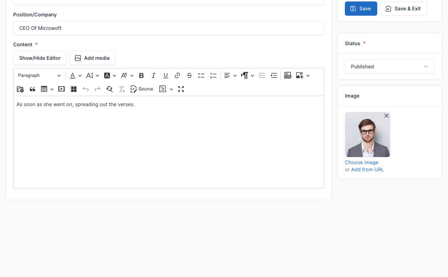Viewport: 448px width, 277px height.
Task: Remove the selected image with the X
Action: click(x=386, y=116)
